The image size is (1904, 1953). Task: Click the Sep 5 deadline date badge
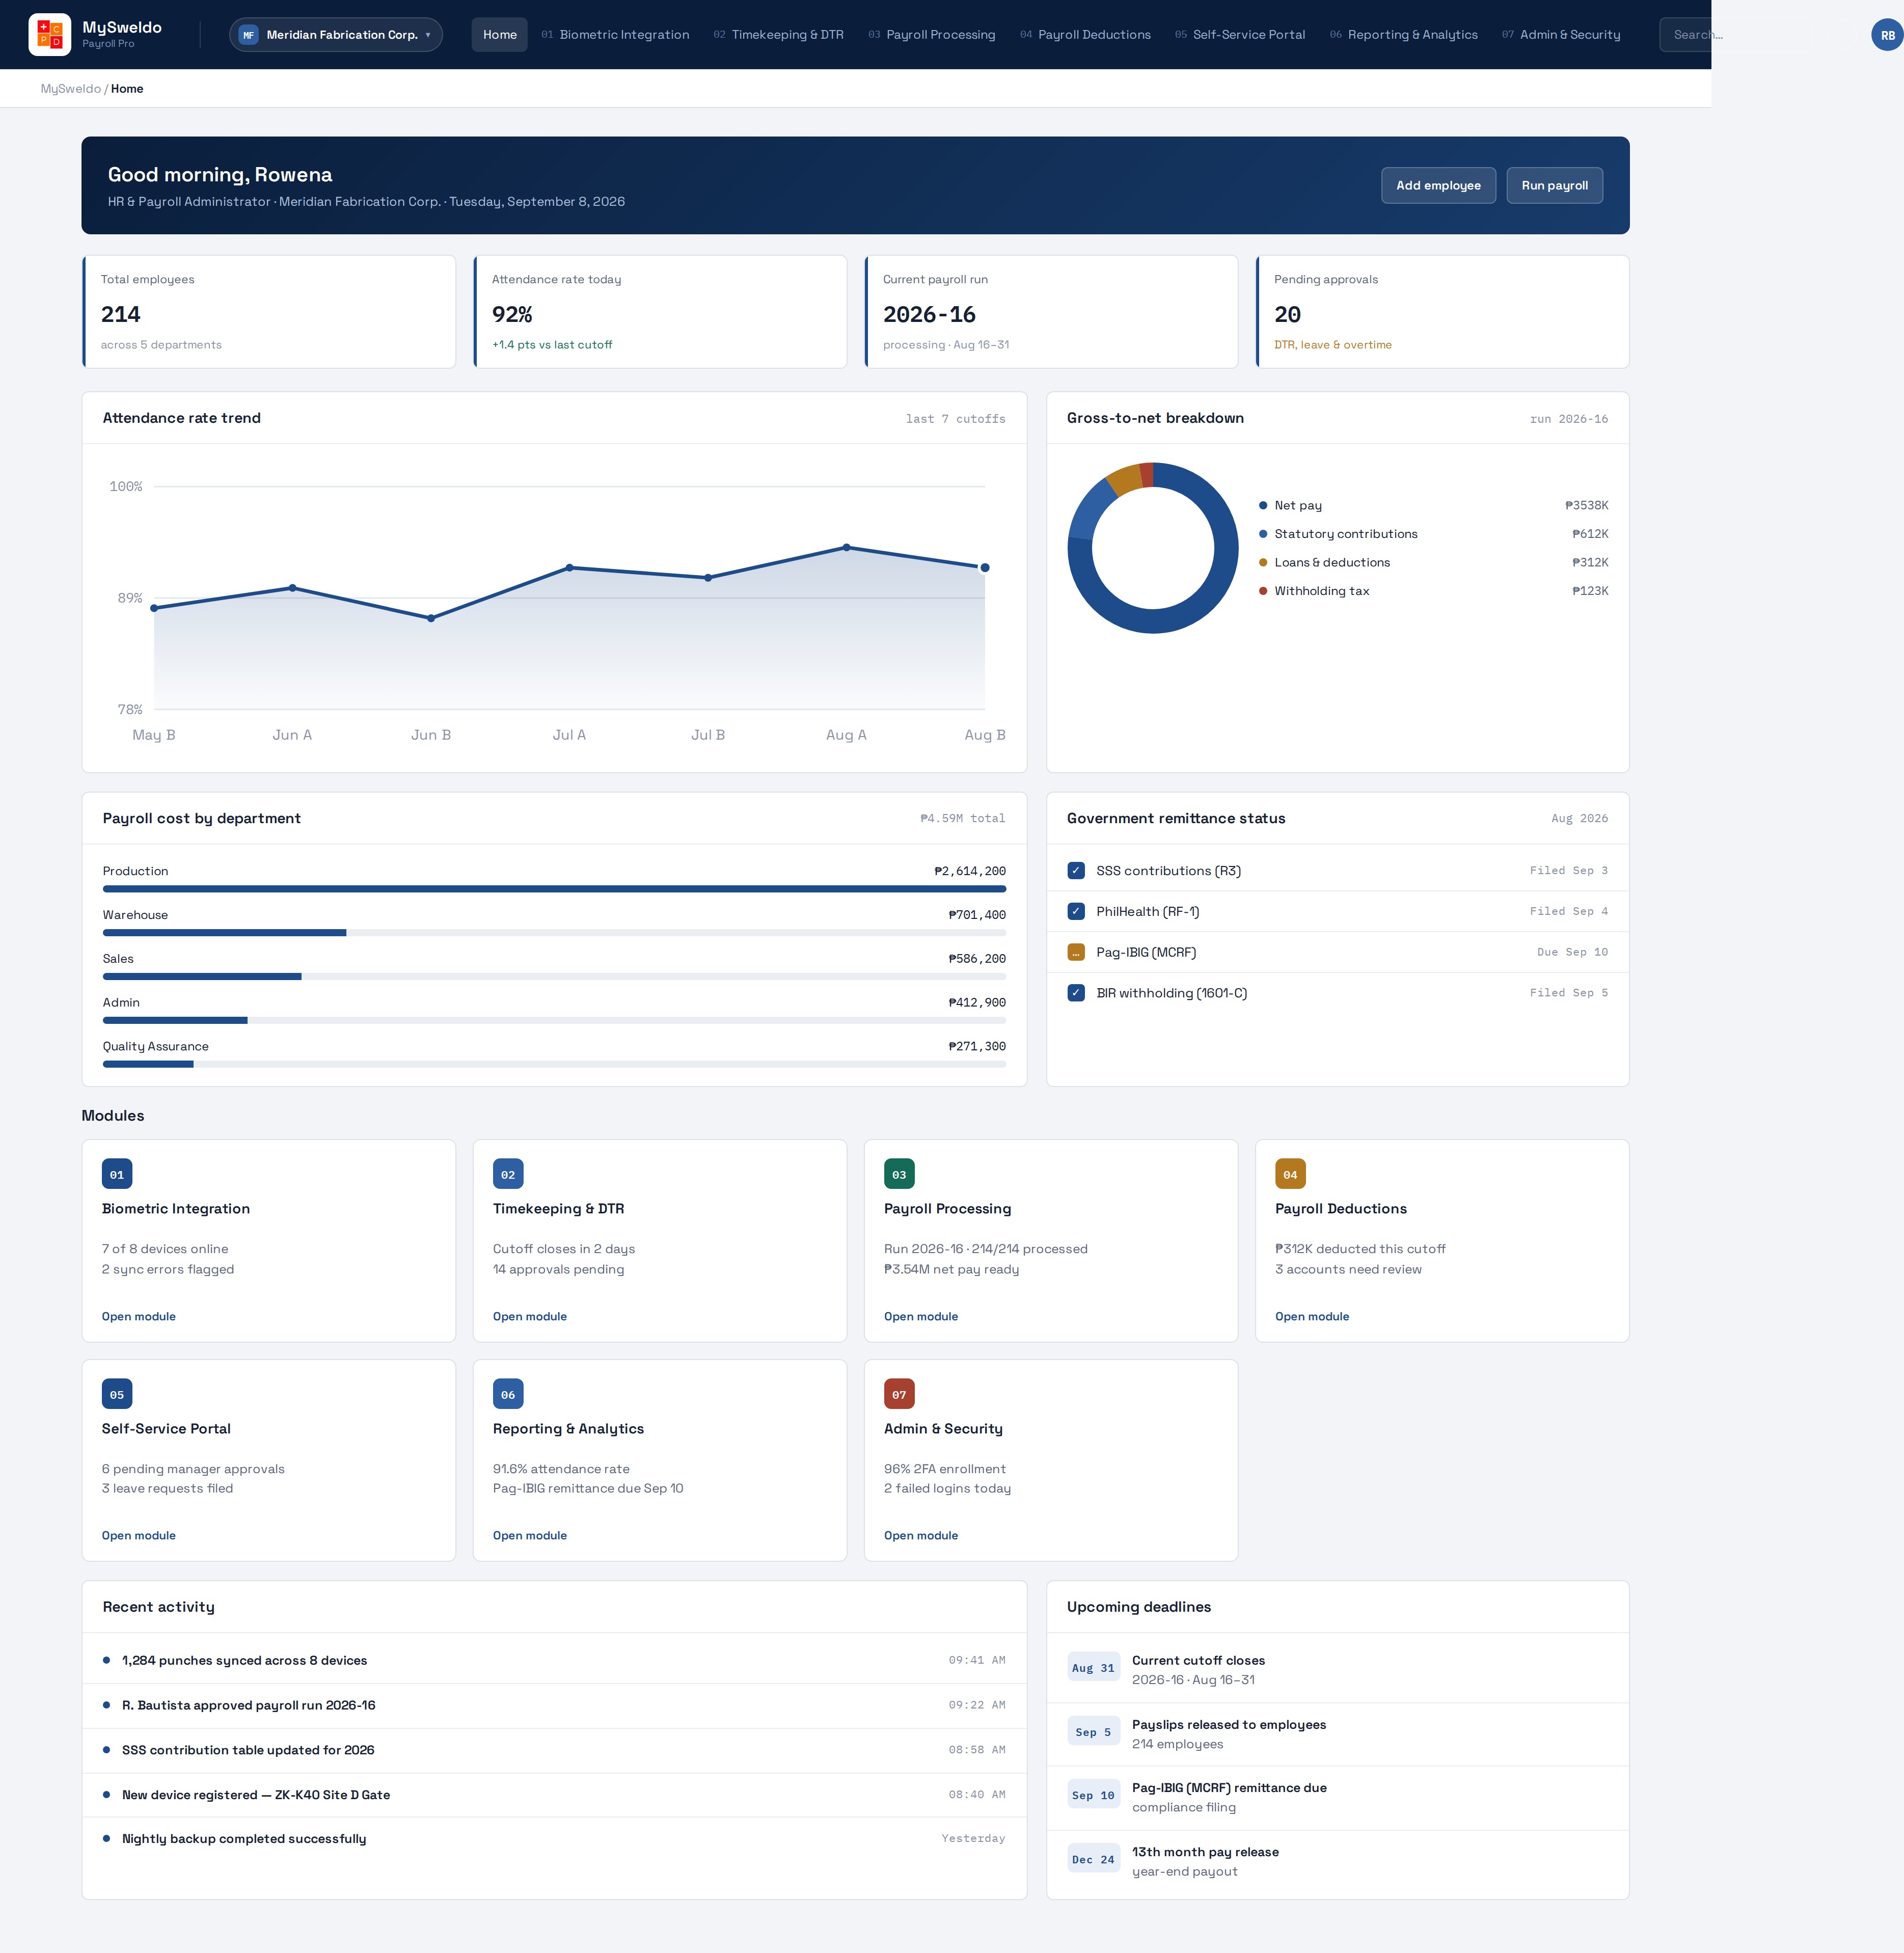(x=1093, y=1732)
